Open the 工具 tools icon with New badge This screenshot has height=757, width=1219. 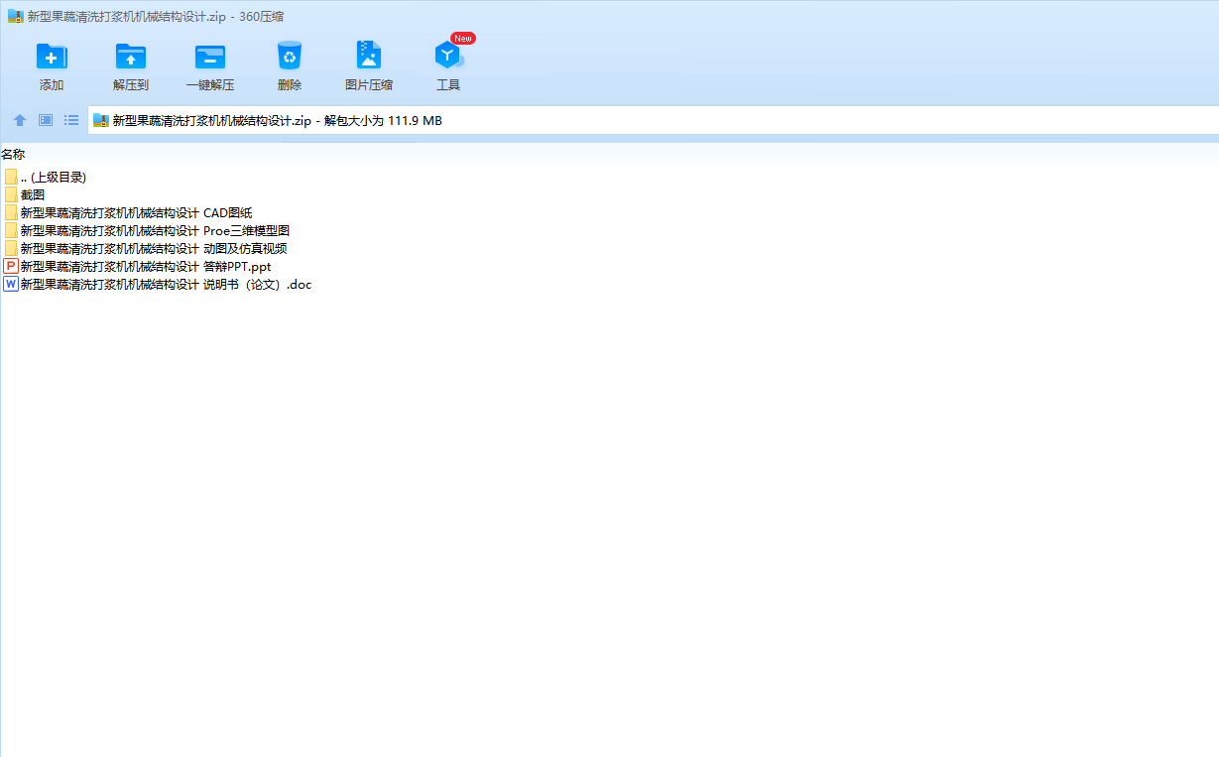pyautogui.click(x=448, y=56)
